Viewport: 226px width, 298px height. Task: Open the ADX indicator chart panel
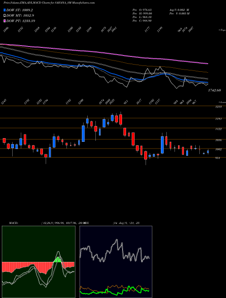(116, 262)
